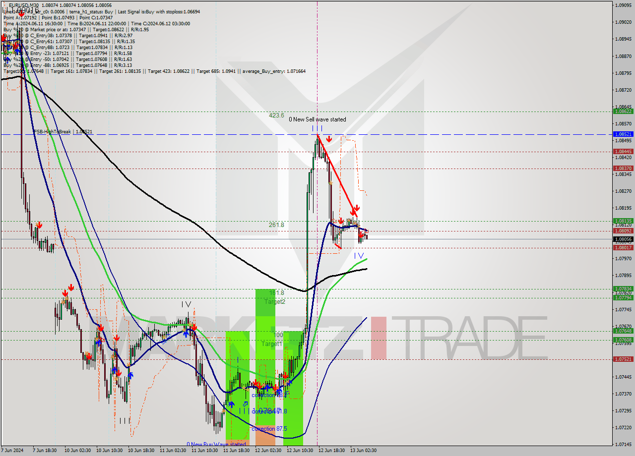Select the 'Target1' chart label
Image resolution: width=635 pixels, height=456 pixels.
[272, 343]
